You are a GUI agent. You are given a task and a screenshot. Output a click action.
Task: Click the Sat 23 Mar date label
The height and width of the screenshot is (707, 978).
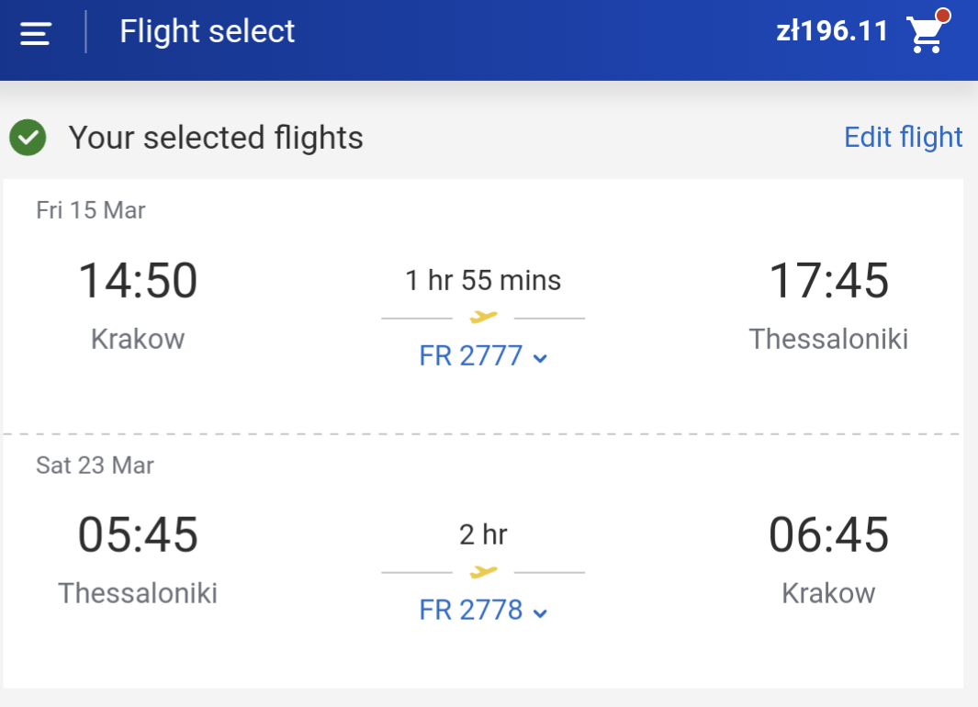95,466
